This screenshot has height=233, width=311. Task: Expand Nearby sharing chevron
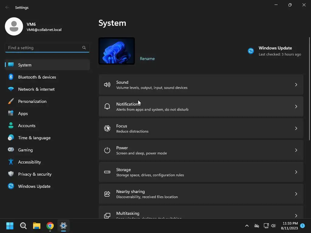pyautogui.click(x=296, y=194)
